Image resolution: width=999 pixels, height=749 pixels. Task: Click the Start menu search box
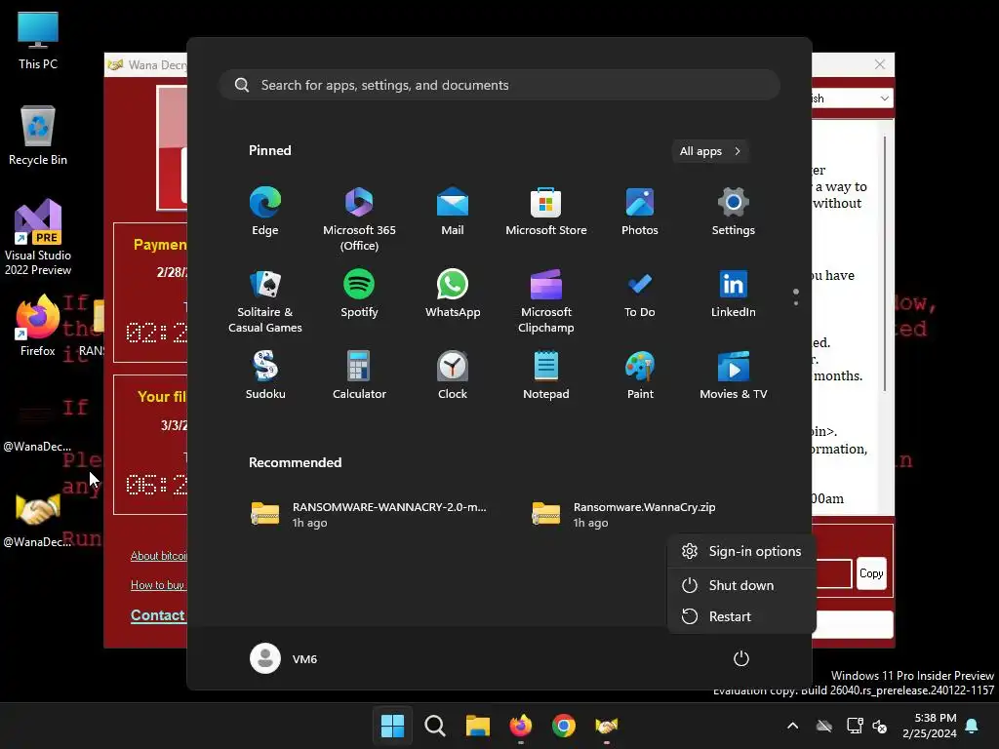point(499,85)
